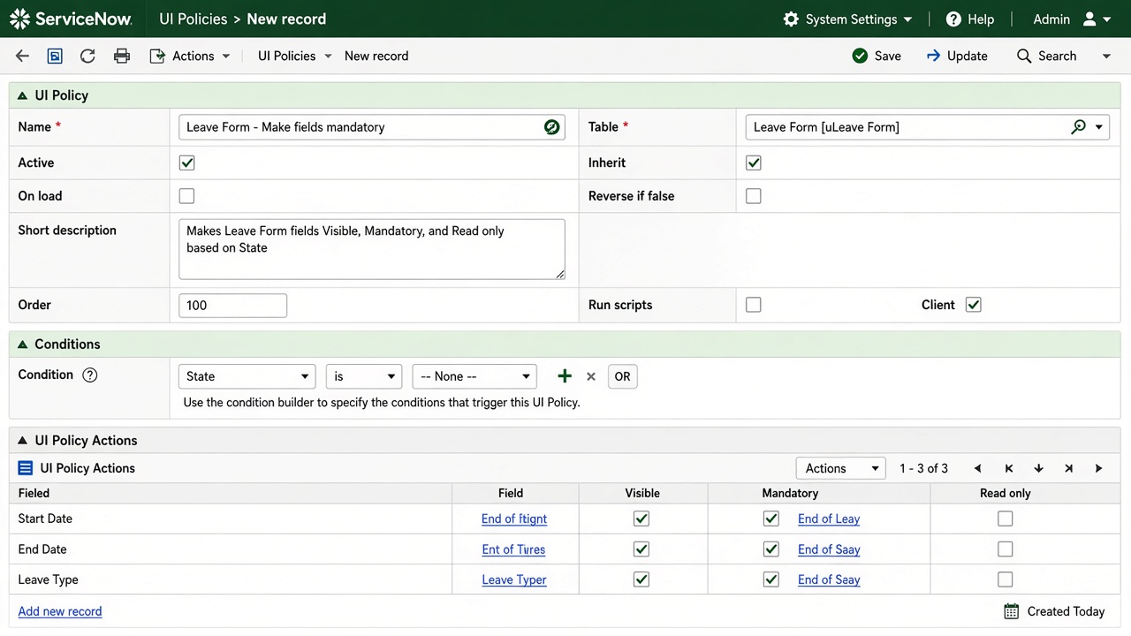Open the 'is' operator dropdown

364,376
